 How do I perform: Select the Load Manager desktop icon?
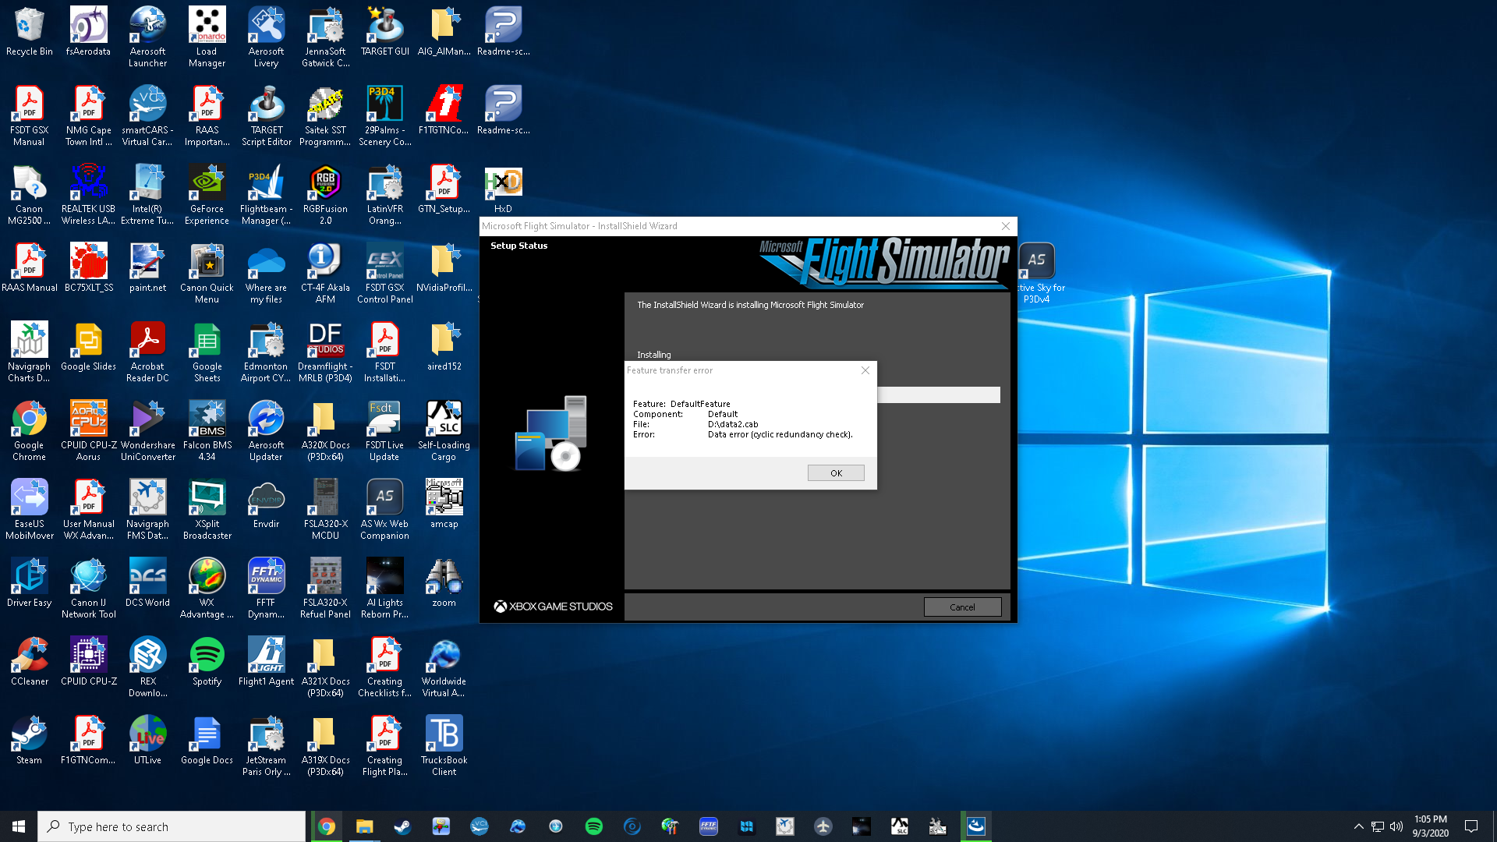pyautogui.click(x=207, y=37)
